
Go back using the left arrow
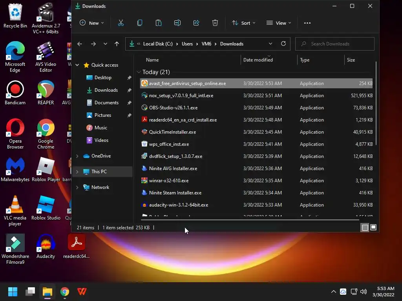pyautogui.click(x=80, y=44)
